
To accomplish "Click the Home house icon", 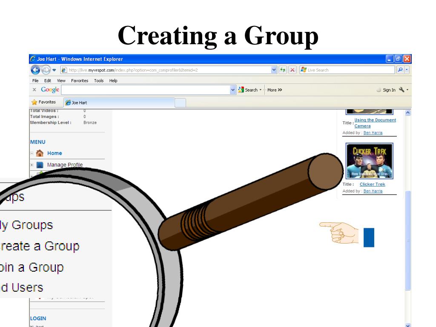I will 40,153.
